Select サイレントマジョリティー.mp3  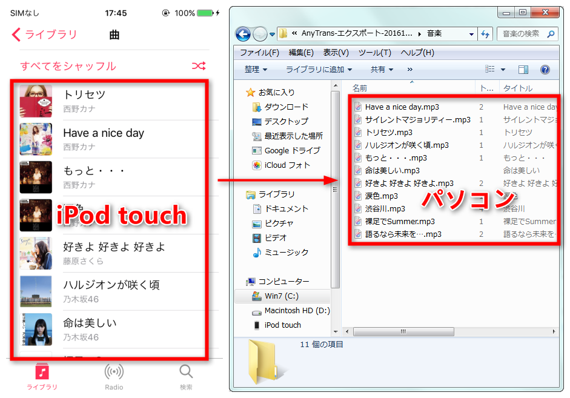(413, 119)
